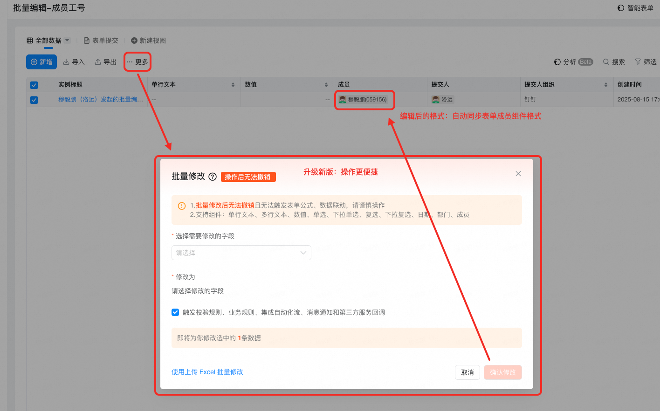The image size is (660, 411).
Task: Open the 筛选 filter funnel
Action: tap(638, 62)
